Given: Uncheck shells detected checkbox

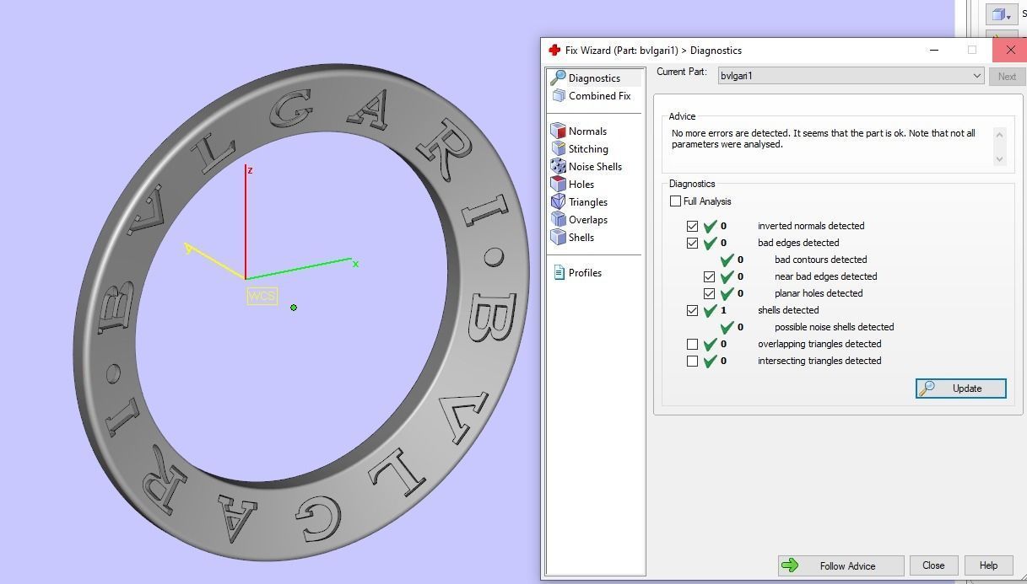Looking at the screenshot, I should [x=692, y=310].
